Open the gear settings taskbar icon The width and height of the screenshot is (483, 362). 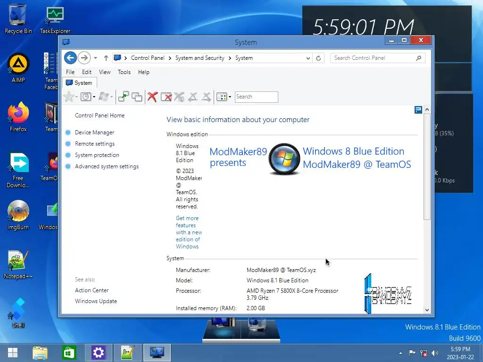click(98, 353)
